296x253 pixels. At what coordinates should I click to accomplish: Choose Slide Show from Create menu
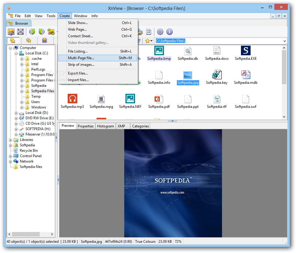point(98,23)
